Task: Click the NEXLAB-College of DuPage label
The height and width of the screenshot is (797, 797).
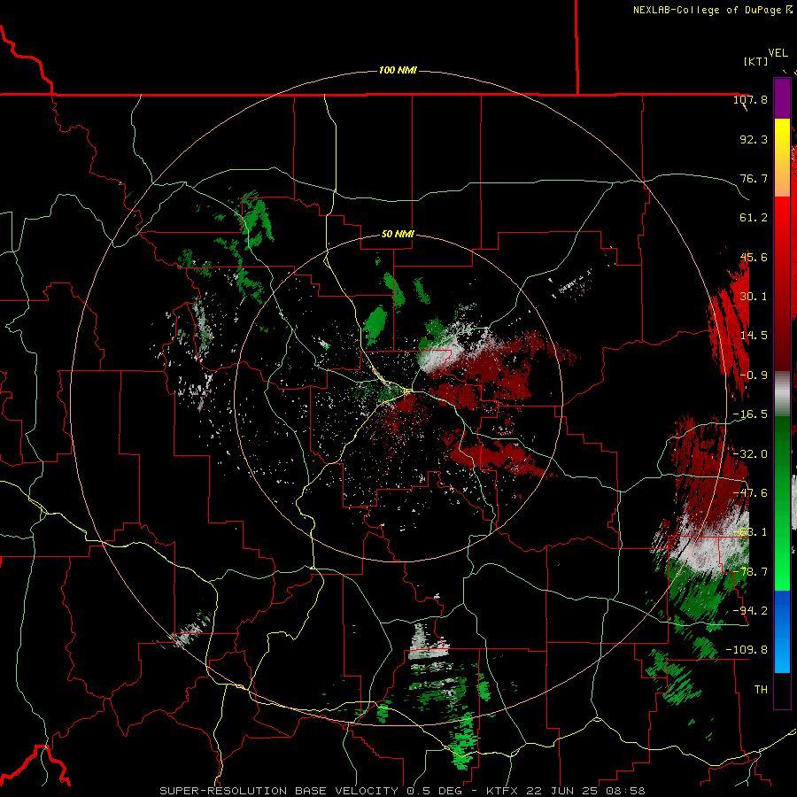Action: 707,10
